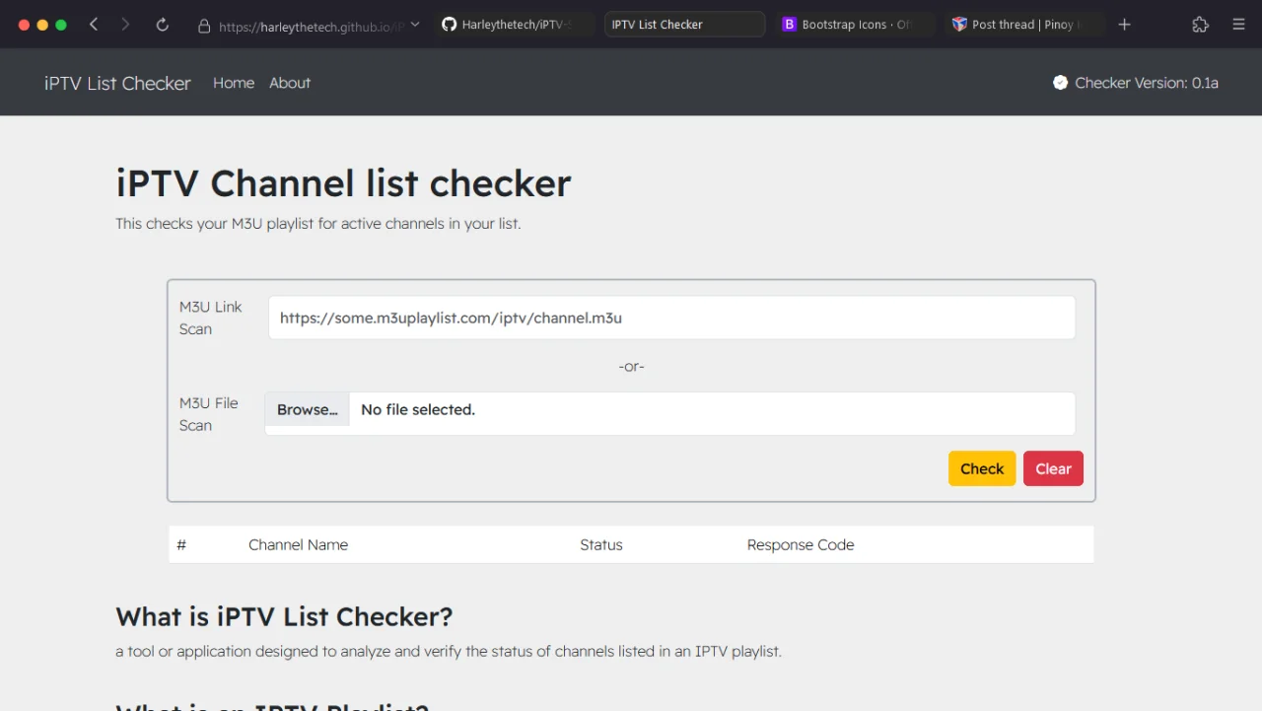Click the M3U Link Scan label
The image size is (1262, 711).
(210, 318)
